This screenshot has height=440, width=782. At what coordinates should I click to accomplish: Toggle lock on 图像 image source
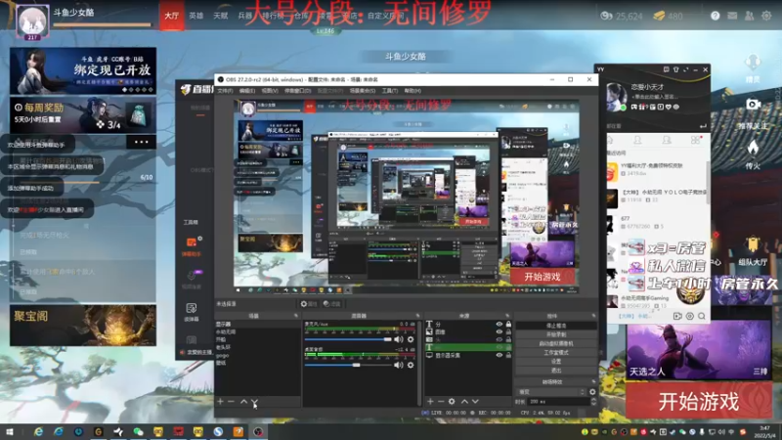click(508, 331)
